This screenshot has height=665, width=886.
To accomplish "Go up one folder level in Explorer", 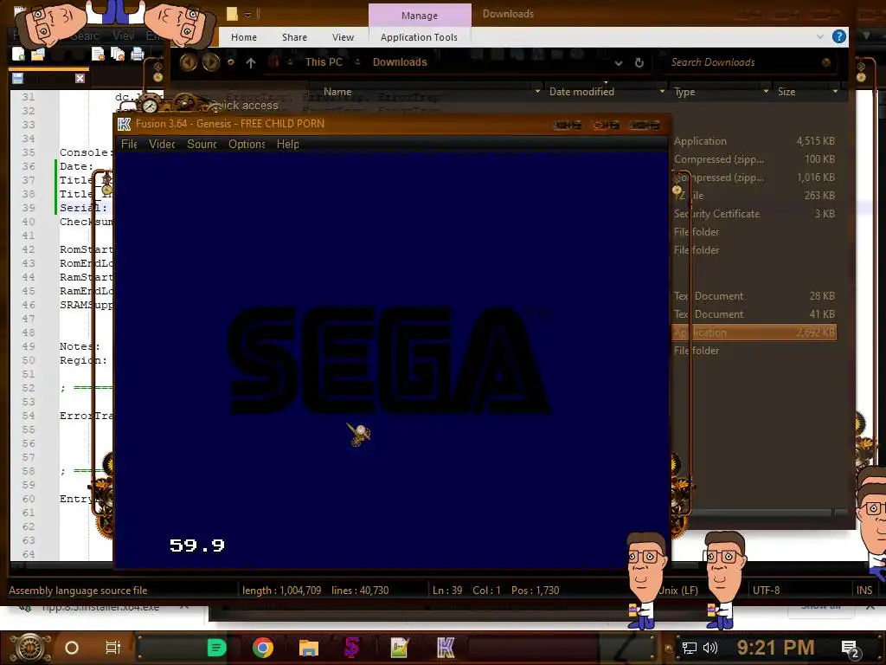I will [x=251, y=62].
